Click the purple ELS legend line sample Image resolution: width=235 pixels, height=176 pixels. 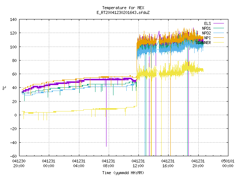[x=219, y=23]
